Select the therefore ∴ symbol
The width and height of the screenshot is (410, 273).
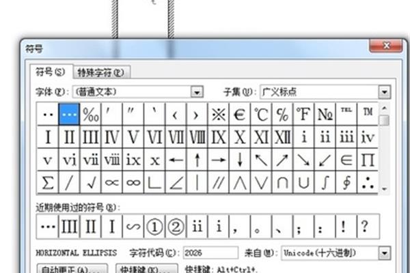pos(368,182)
